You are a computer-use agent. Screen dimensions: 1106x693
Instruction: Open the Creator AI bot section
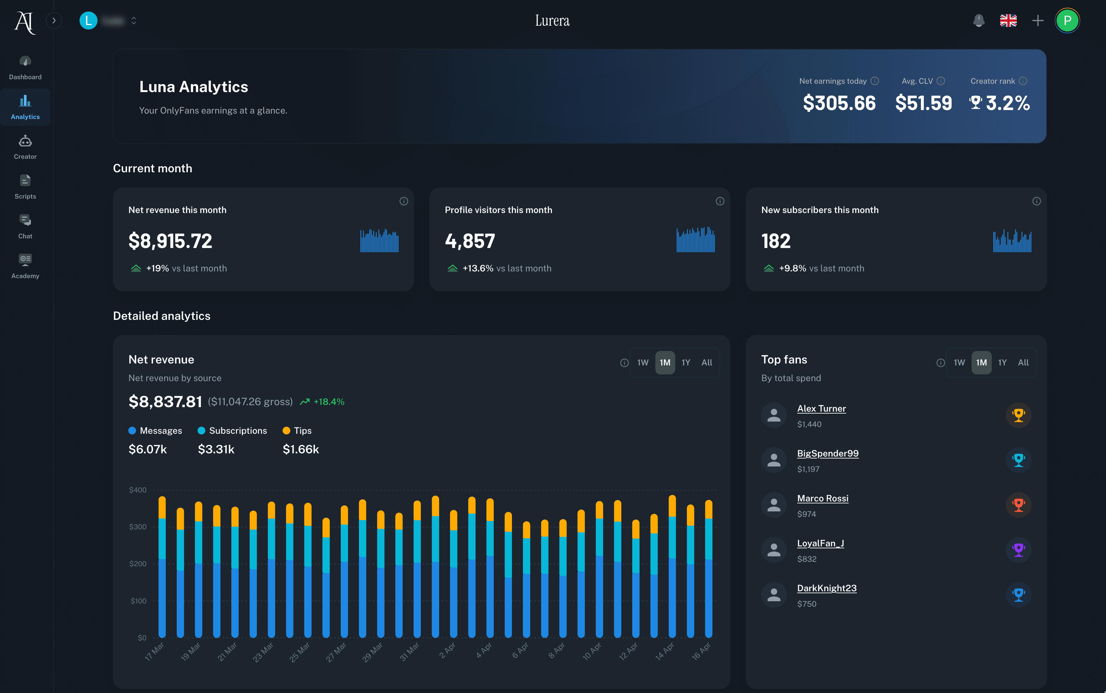tap(25, 141)
